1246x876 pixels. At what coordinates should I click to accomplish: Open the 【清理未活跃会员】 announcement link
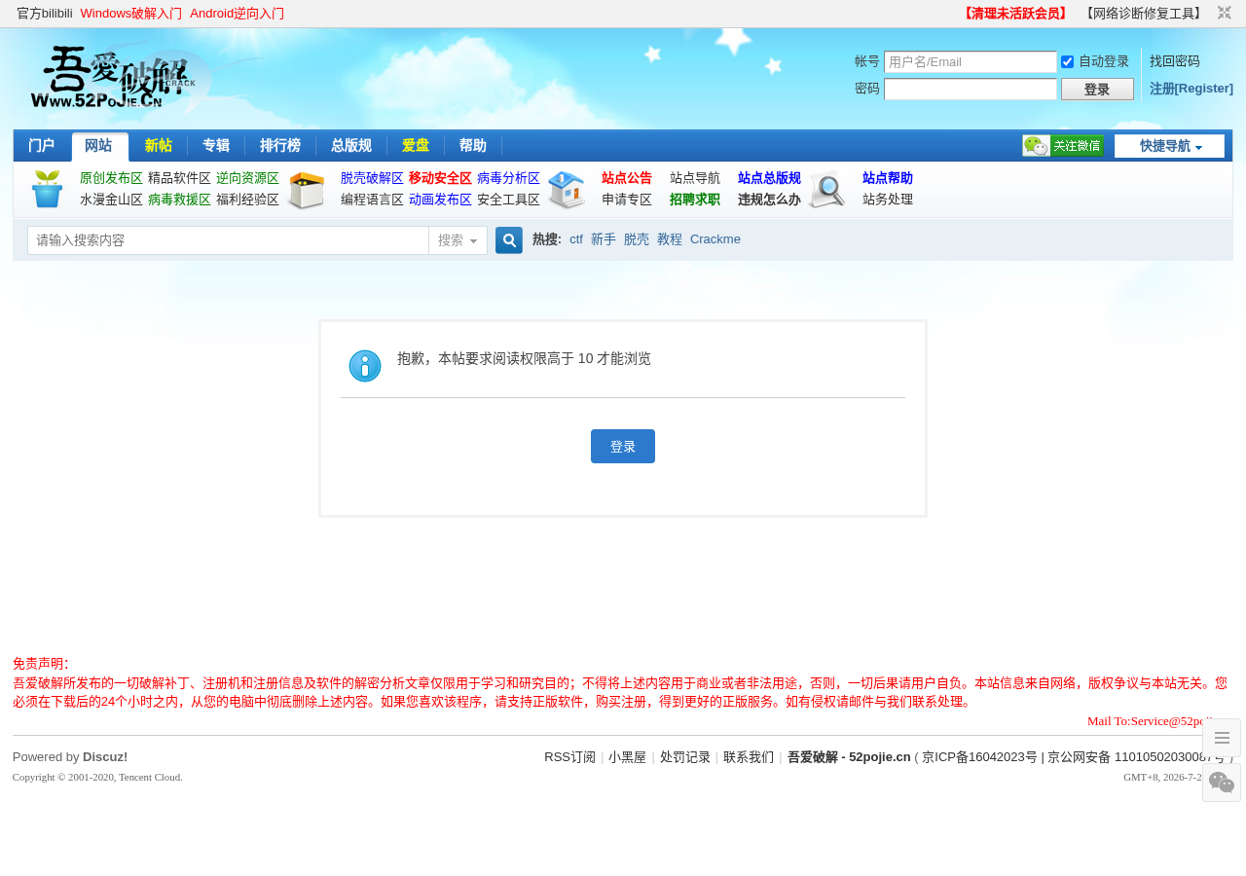(x=1015, y=14)
